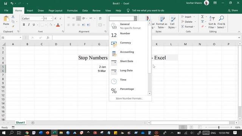Image resolution: width=242 pixels, height=136 pixels.
Task: Click the Merge & Center icon
Action: coord(100,25)
